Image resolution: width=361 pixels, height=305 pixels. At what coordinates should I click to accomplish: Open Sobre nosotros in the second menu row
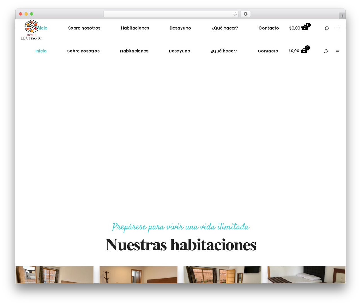83,51
